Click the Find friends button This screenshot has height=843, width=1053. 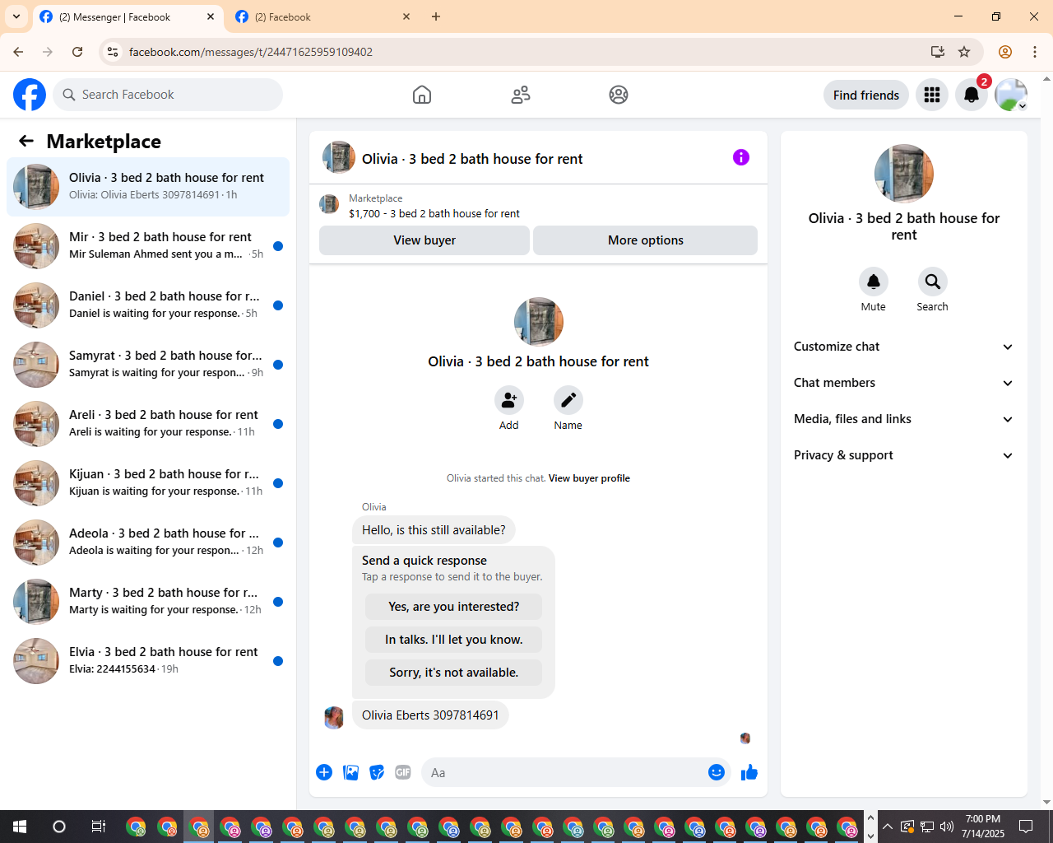866,95
